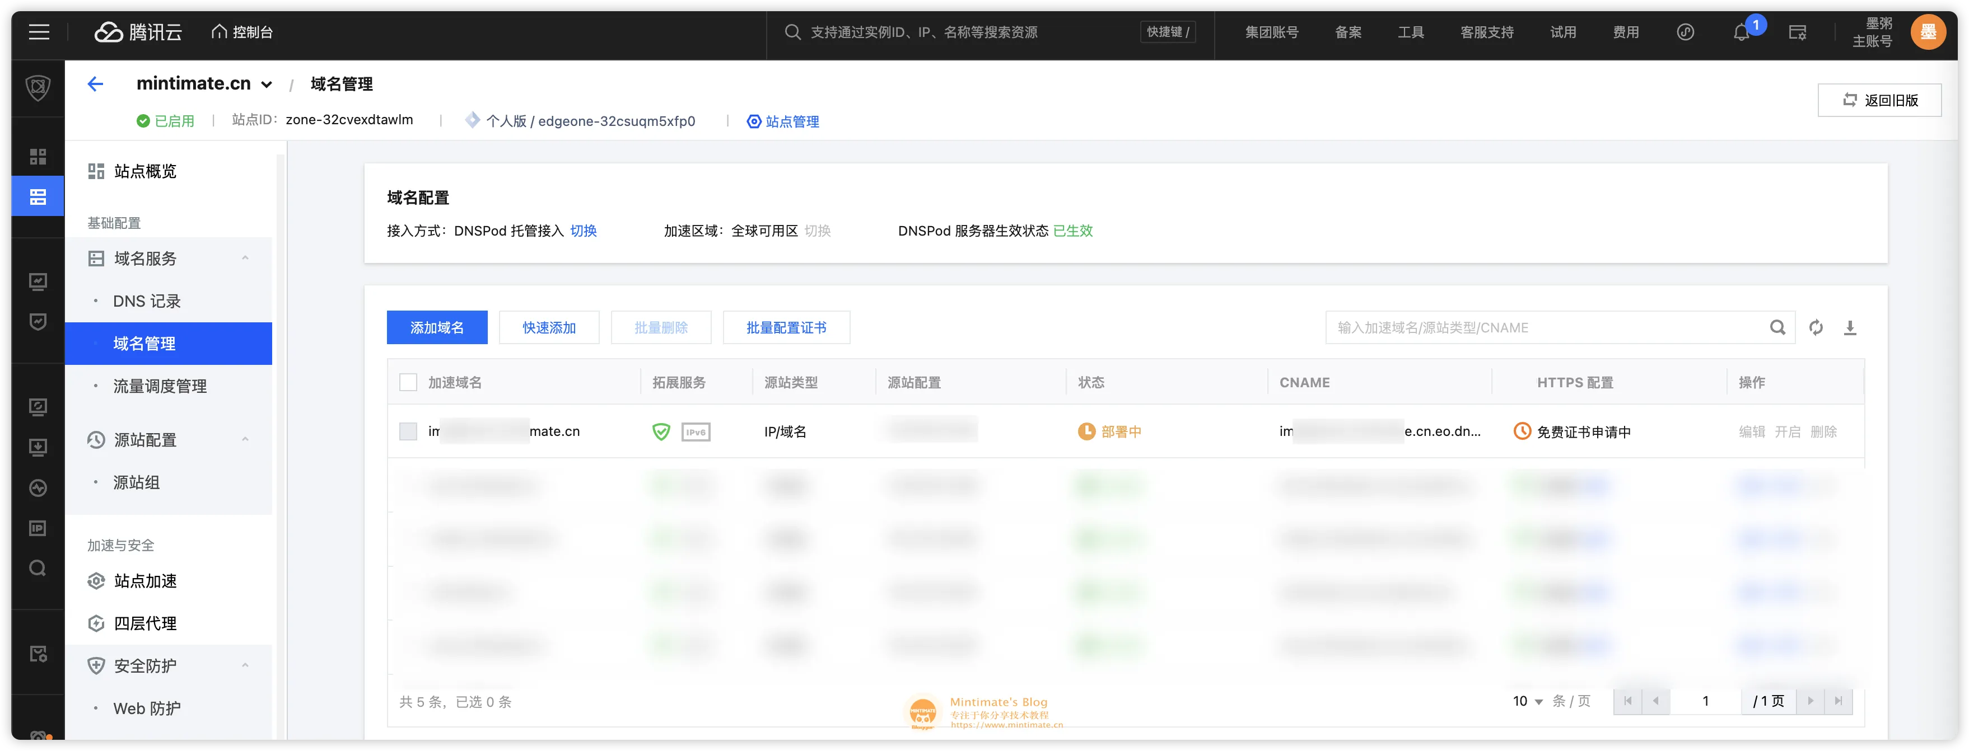Click 快速添加 button
The height and width of the screenshot is (751, 1969).
pyautogui.click(x=549, y=328)
